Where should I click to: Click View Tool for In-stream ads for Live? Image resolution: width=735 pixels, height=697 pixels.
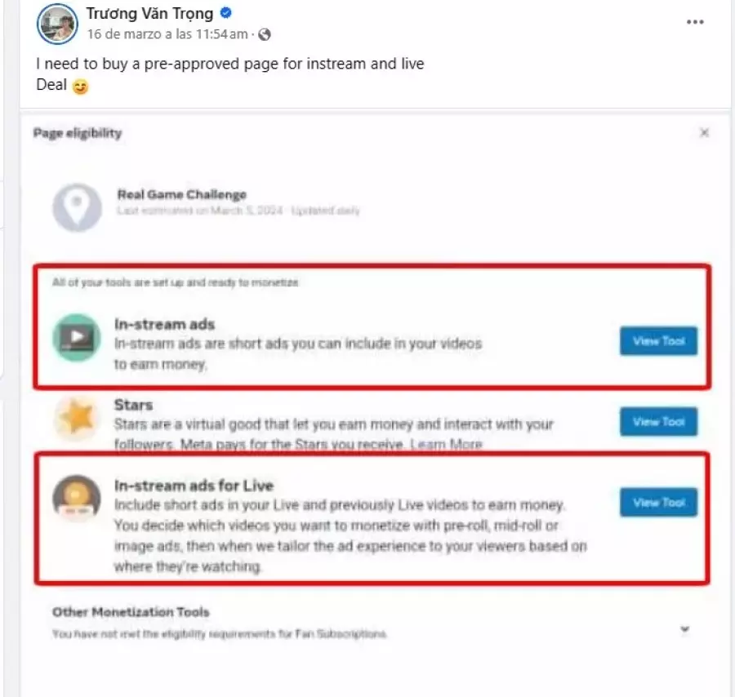point(658,503)
